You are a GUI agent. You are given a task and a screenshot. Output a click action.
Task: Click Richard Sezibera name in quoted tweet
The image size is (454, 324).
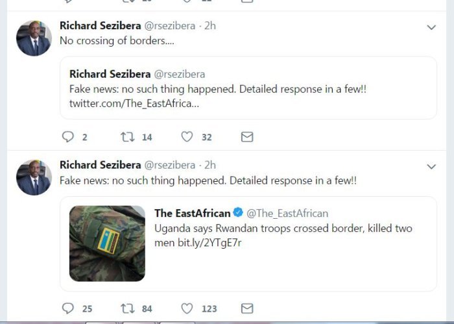[110, 74]
